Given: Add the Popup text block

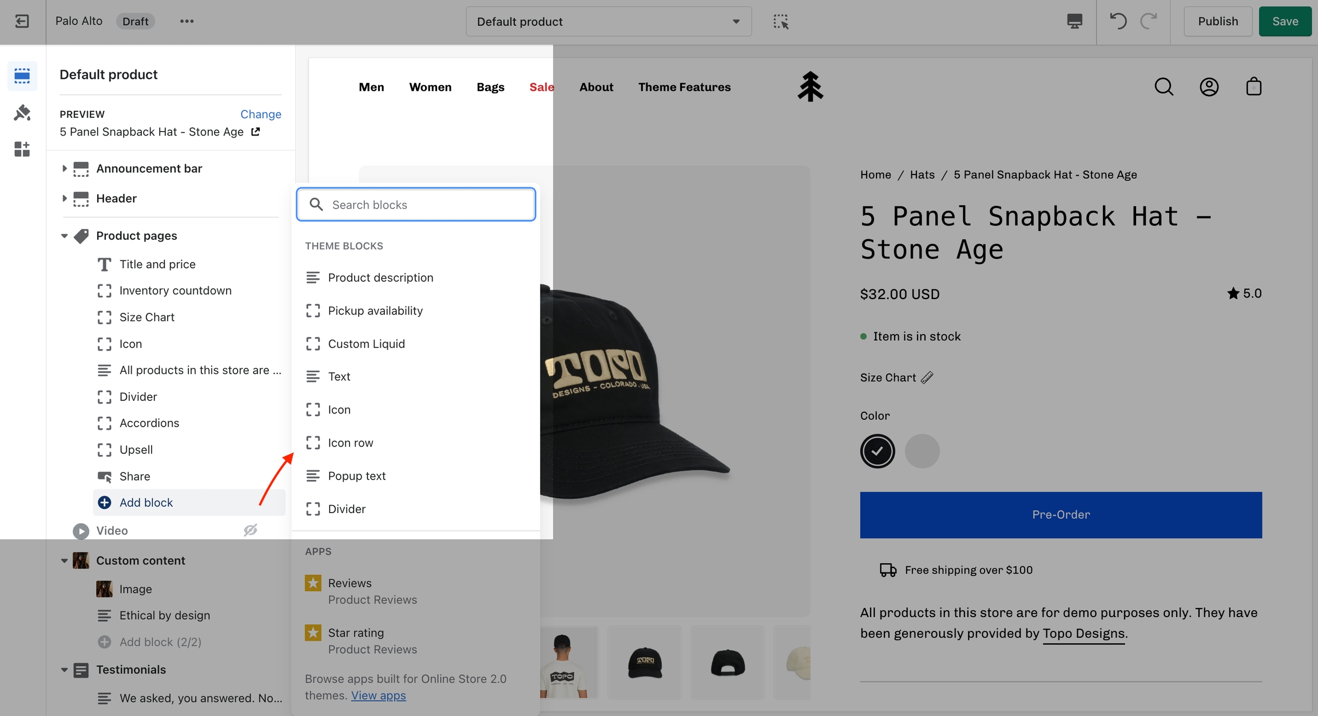Looking at the screenshot, I should [356, 476].
